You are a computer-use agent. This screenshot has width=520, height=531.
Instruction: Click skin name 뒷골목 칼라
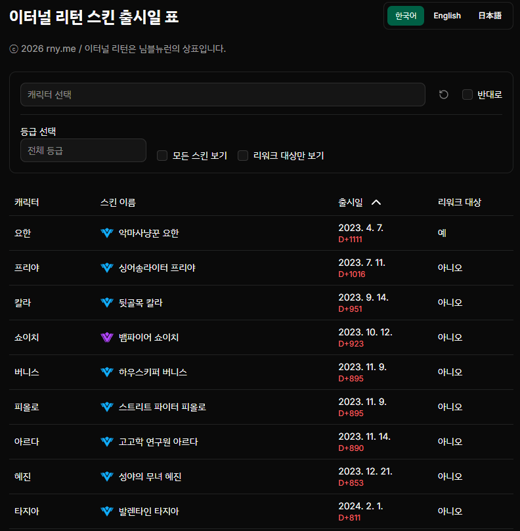pos(141,303)
